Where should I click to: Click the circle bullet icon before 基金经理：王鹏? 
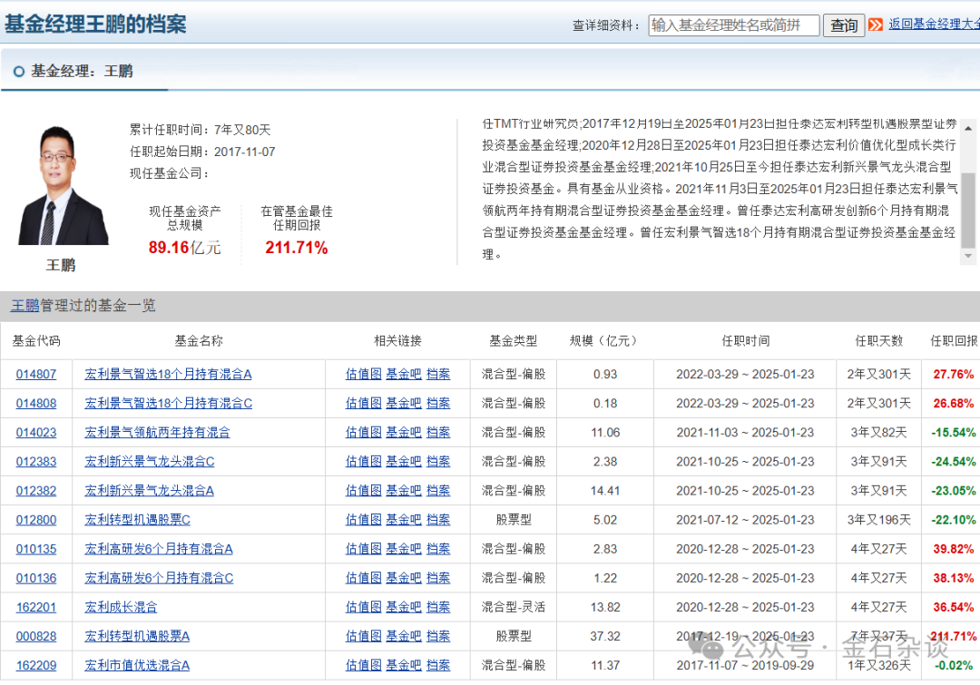tap(19, 72)
